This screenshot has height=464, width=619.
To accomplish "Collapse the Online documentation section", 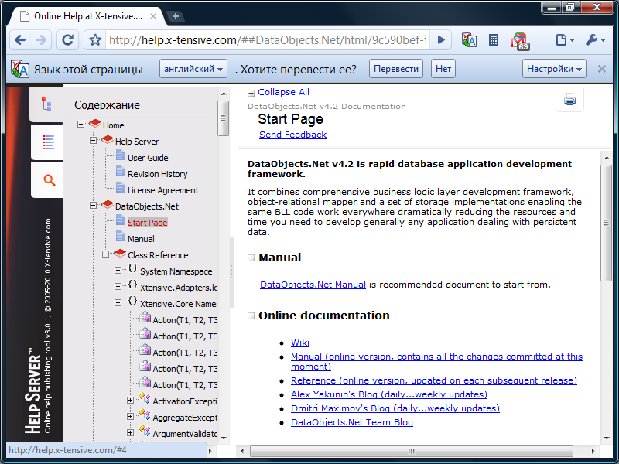I will [x=251, y=316].
